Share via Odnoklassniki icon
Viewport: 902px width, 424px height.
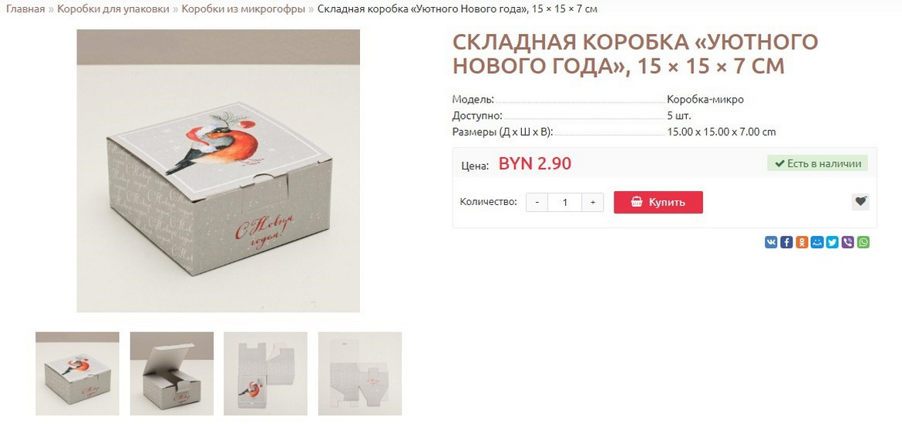[x=802, y=242]
